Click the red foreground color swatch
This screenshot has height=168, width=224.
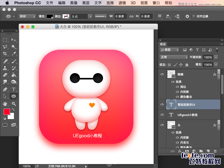pos(7,111)
